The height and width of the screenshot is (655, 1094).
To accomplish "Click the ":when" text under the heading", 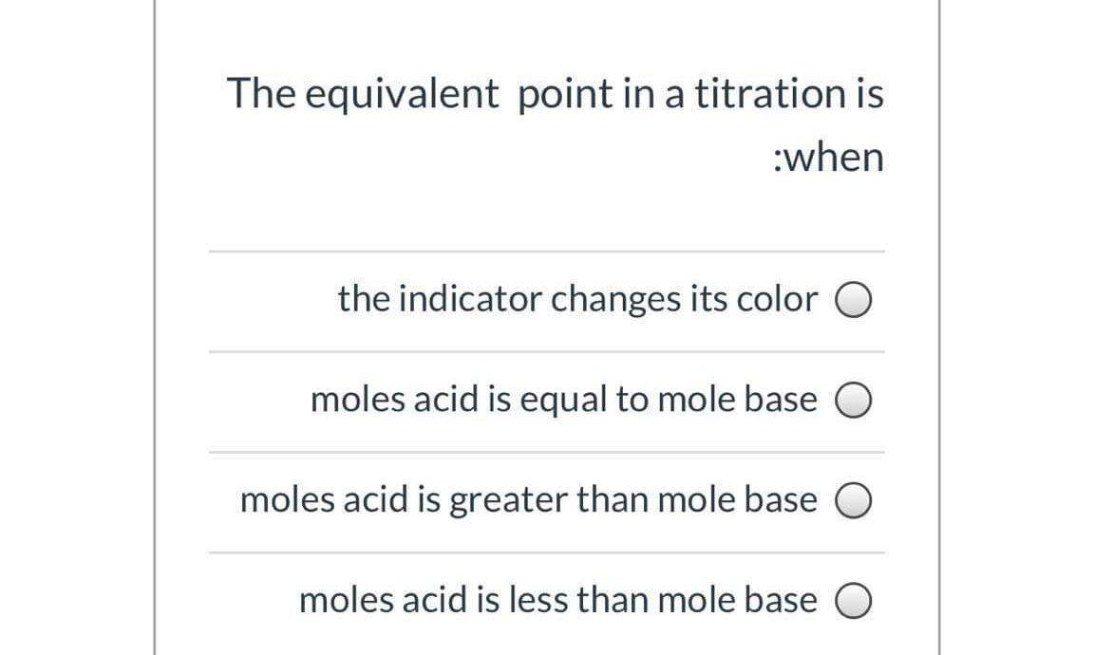I will pos(828,157).
